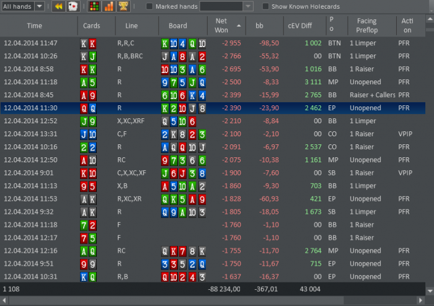The image size is (434, 306).
Task: Click the -367,01 bb total
Action: pos(266,289)
